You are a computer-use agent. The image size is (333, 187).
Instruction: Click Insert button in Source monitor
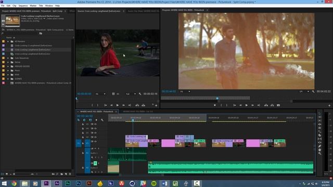(137, 105)
